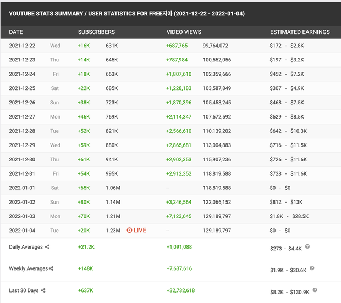Screen dimensions: 341x303
Task: Click view gain +3,246,564
Action: [179, 202]
